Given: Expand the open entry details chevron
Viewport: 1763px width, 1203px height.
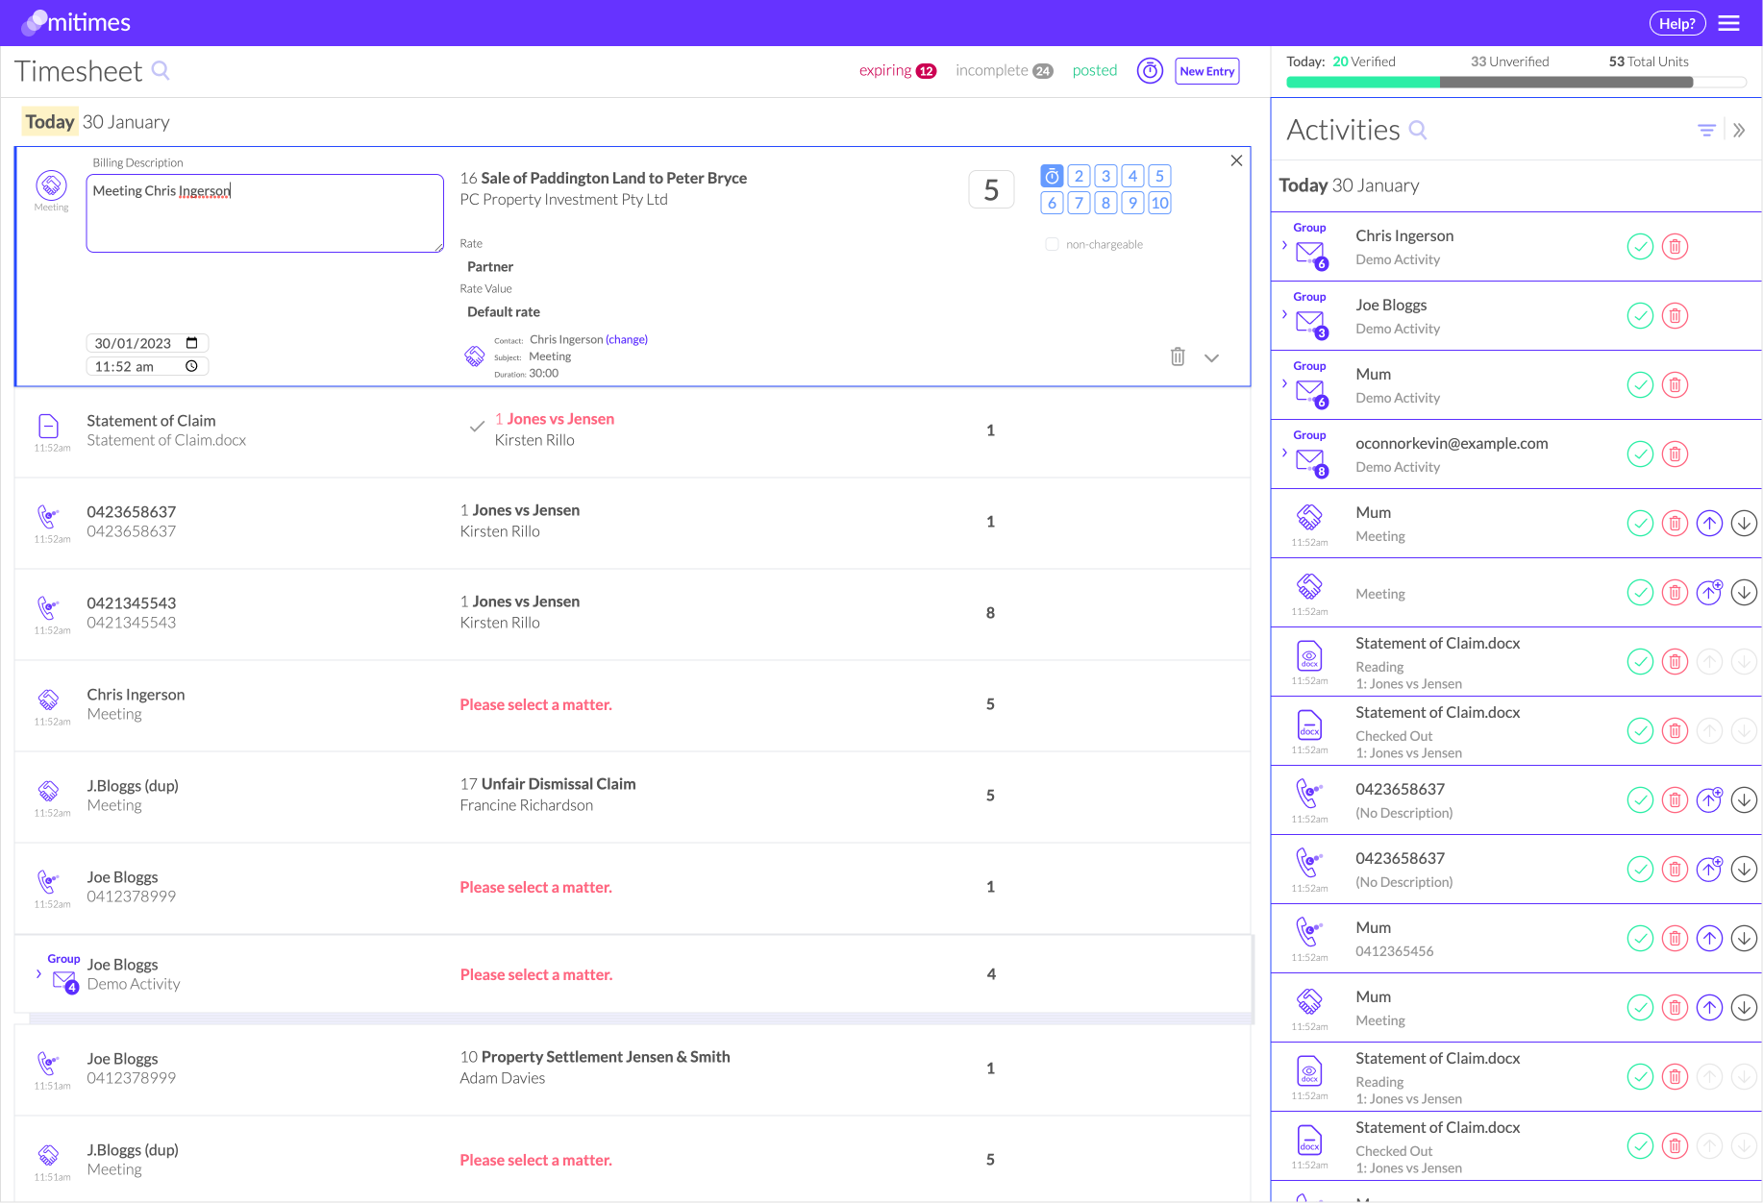Looking at the screenshot, I should [1211, 358].
